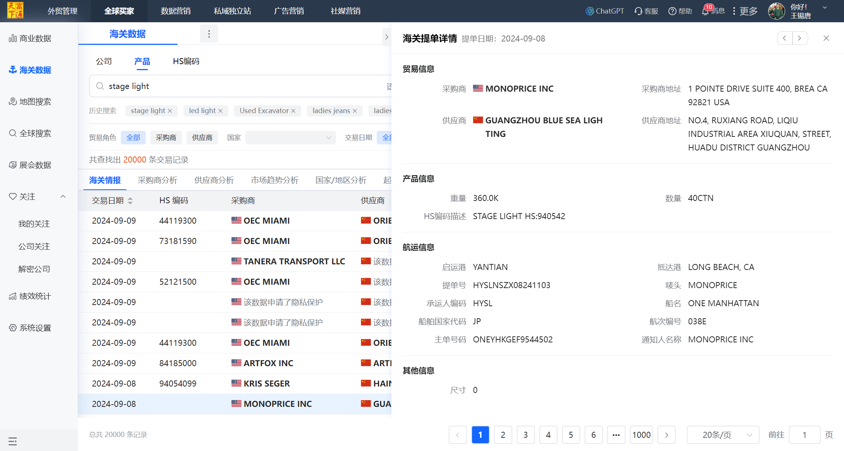Switch to 数据营销 top menu
The width and height of the screenshot is (844, 451).
[x=176, y=11]
